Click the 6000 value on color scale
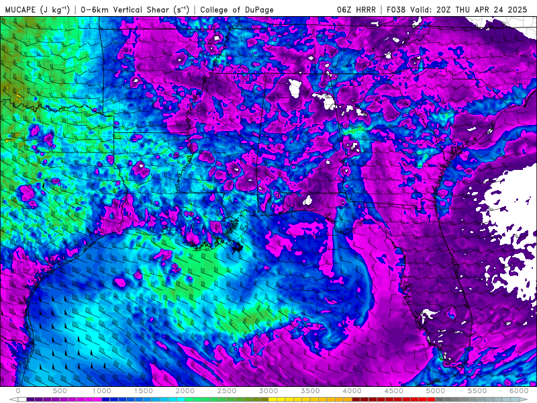The height and width of the screenshot is (403, 537). [519, 391]
